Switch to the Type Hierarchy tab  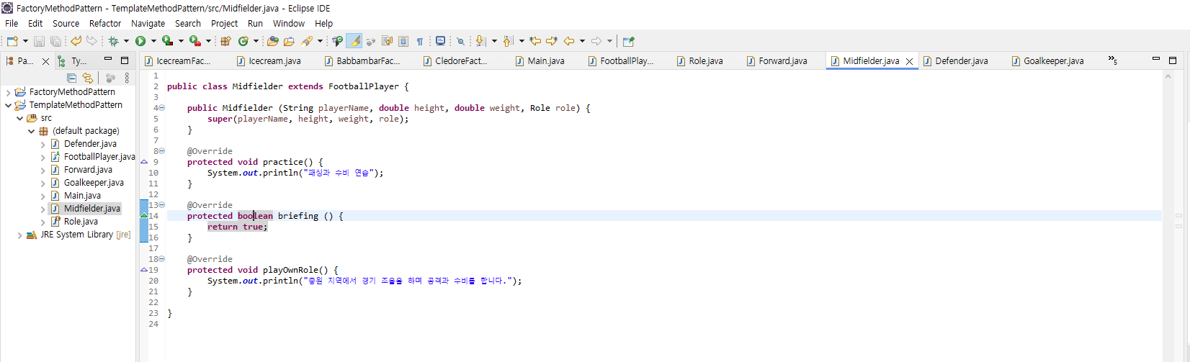pos(73,61)
